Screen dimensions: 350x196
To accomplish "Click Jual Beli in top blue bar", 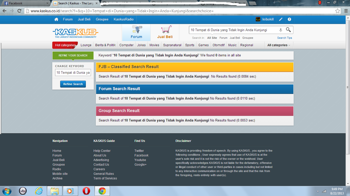I will (x=84, y=19).
